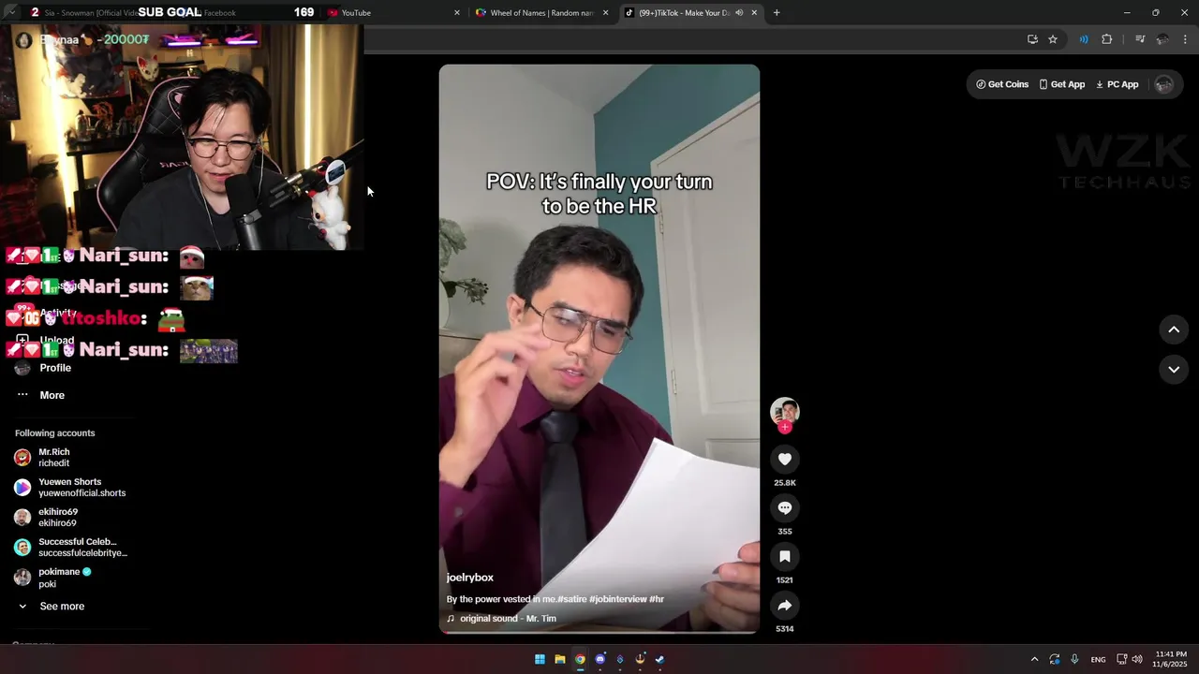The image size is (1199, 674).
Task: Close the Wheel of Names tab
Action: 605,13
